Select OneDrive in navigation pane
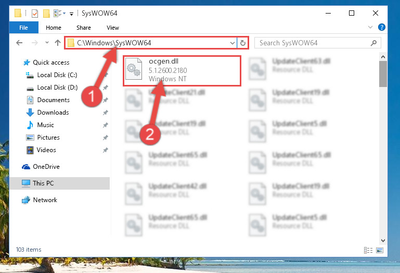Viewport: 400px width, 273px height. tap(41, 167)
